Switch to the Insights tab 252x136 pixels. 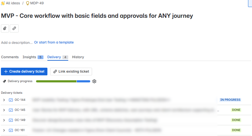29,57
